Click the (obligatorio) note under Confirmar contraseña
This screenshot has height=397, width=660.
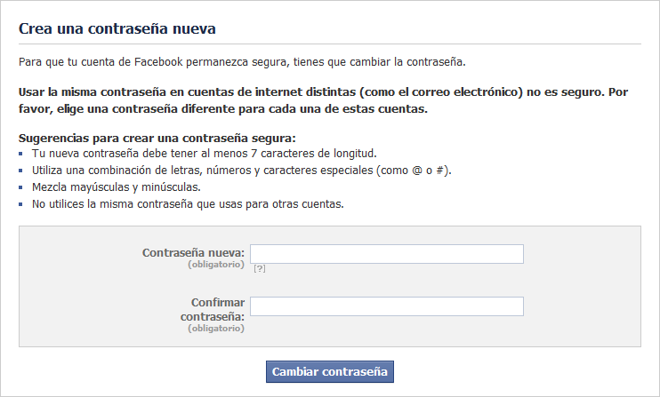point(216,329)
